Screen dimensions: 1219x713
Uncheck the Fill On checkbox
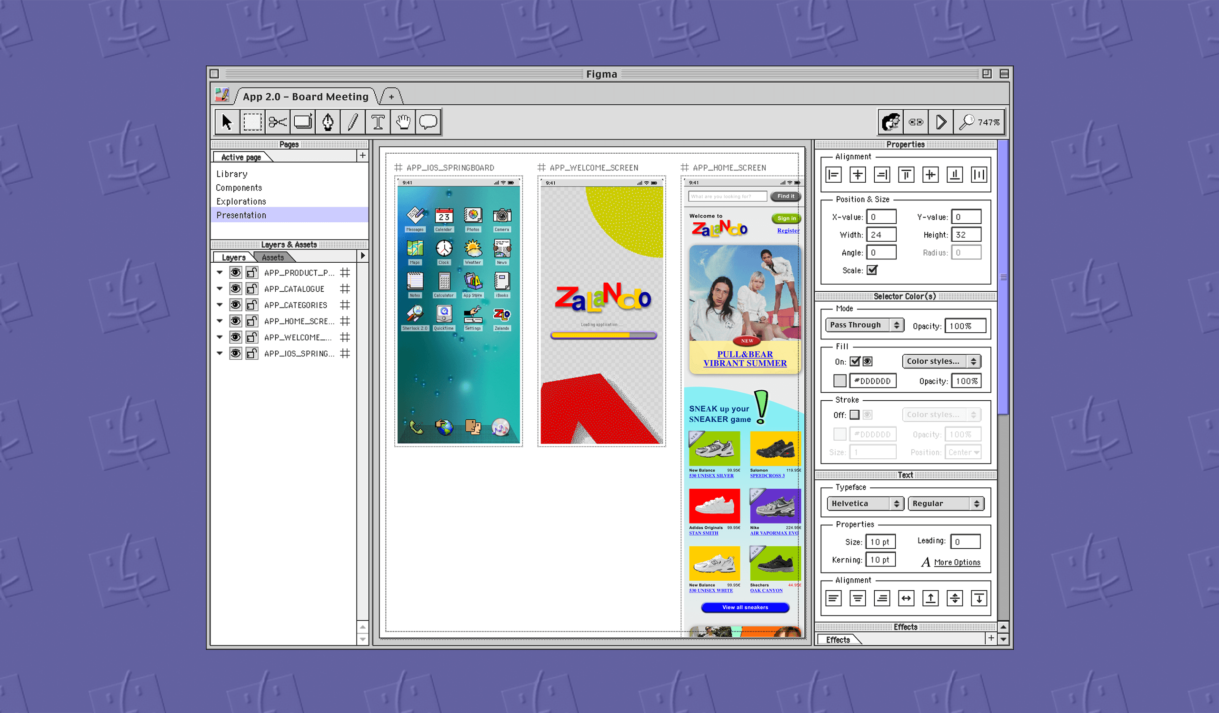[x=855, y=361]
